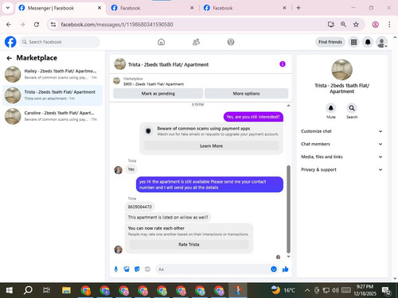Open the taskbar notification center icon
The image size is (398, 298).
(386, 291)
